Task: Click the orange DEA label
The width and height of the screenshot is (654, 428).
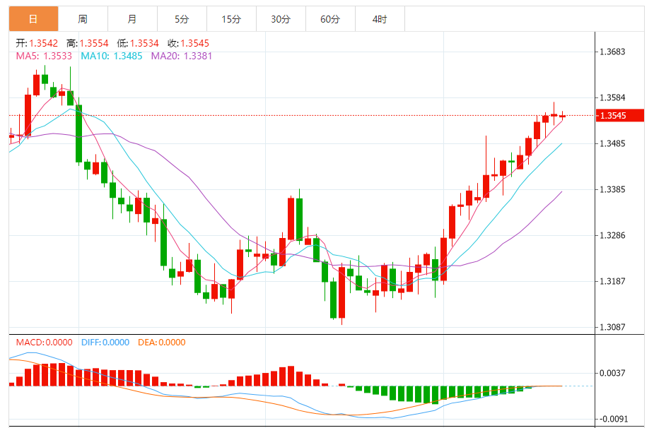Action: (161, 343)
